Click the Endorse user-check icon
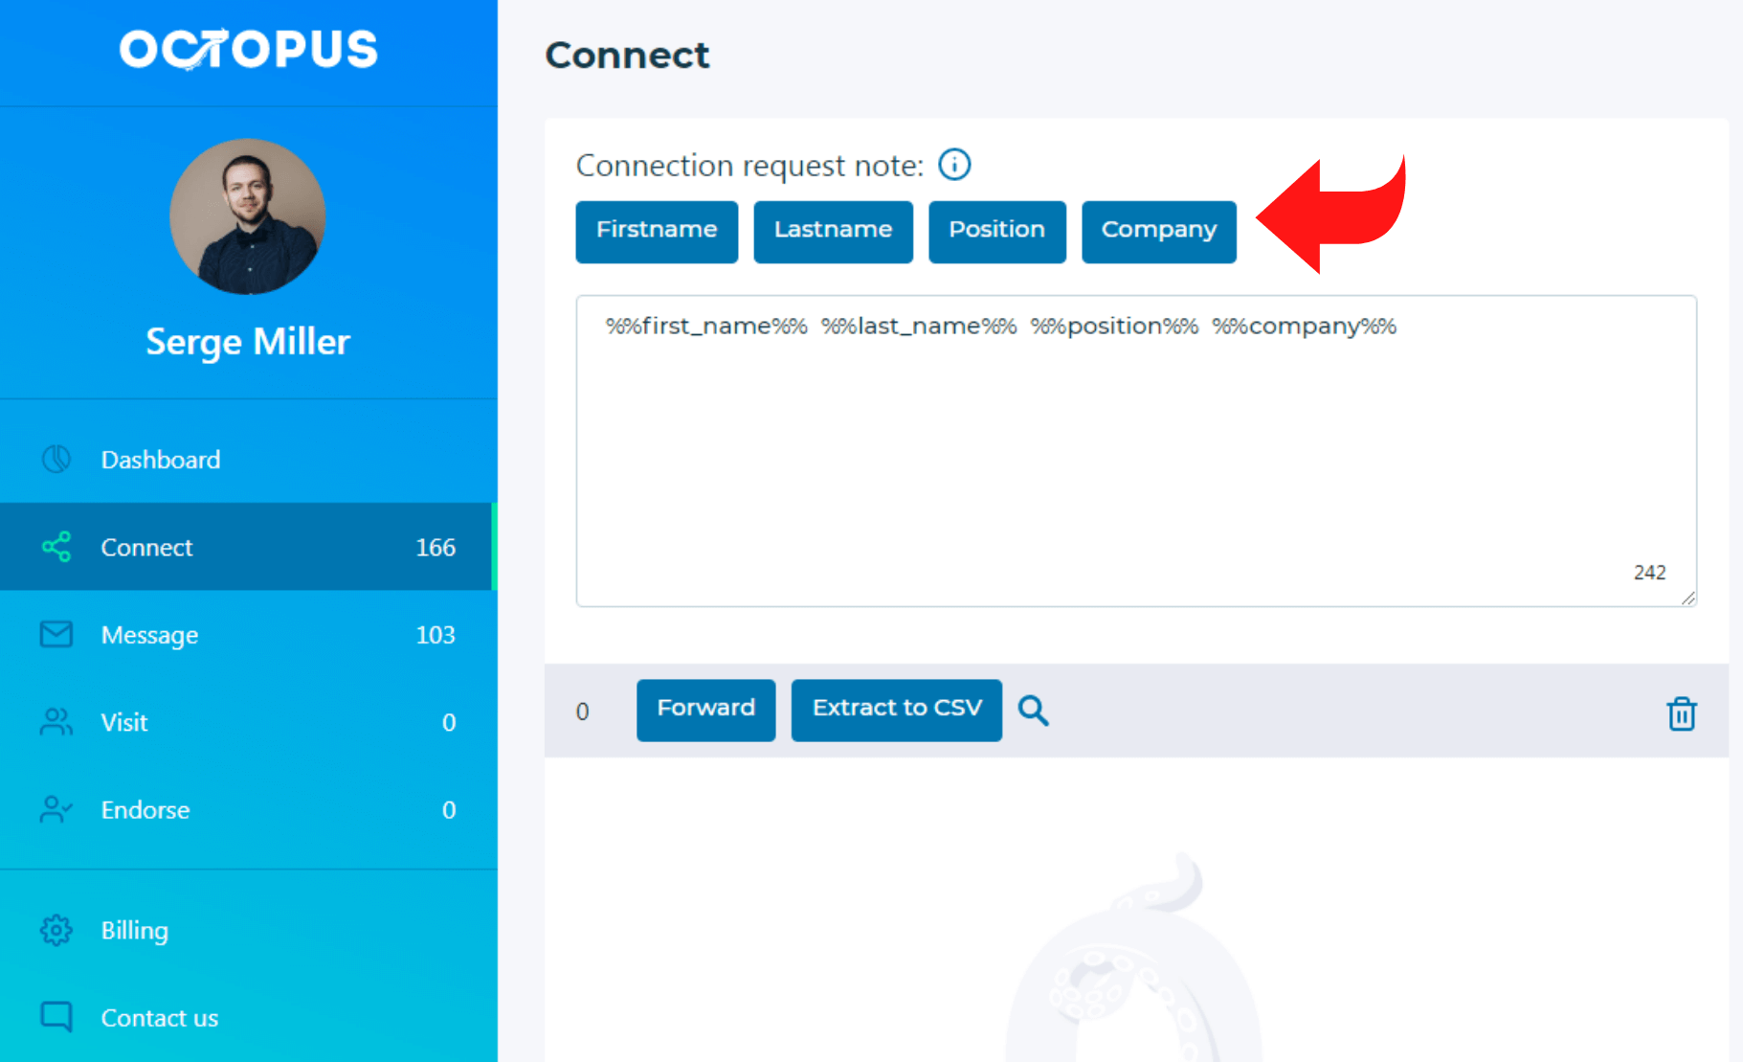 [x=56, y=809]
